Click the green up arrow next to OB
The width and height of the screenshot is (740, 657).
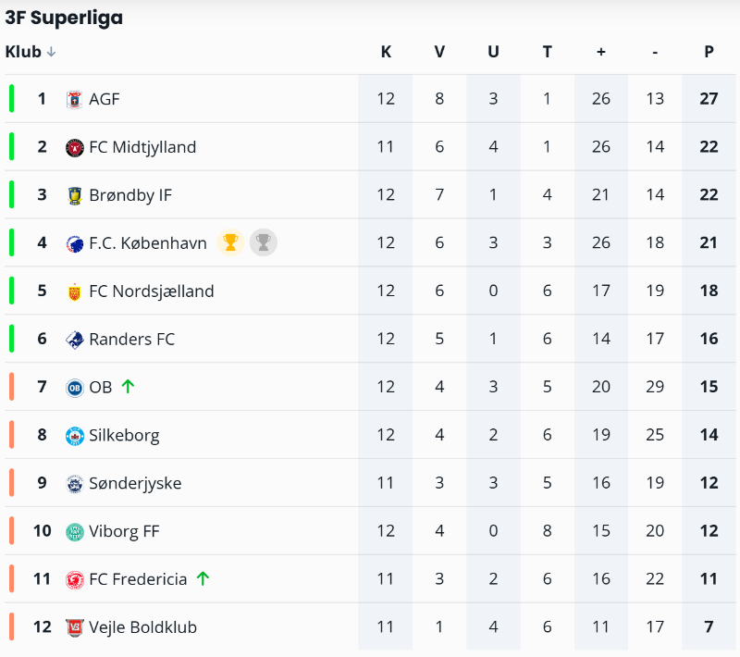coord(128,387)
